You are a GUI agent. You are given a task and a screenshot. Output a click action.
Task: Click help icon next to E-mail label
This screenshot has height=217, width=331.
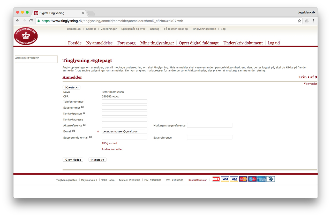(74, 131)
